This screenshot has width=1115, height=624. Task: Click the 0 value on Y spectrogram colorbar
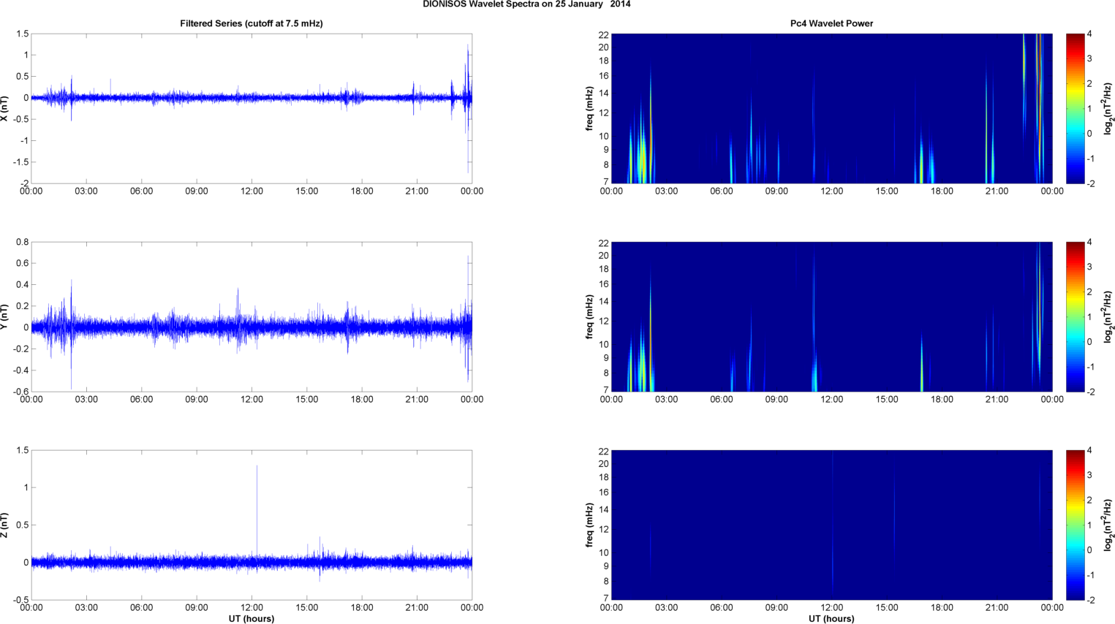[1089, 342]
